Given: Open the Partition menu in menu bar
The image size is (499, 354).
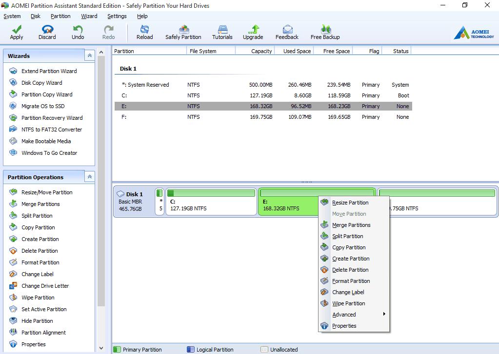Looking at the screenshot, I should 60,16.
